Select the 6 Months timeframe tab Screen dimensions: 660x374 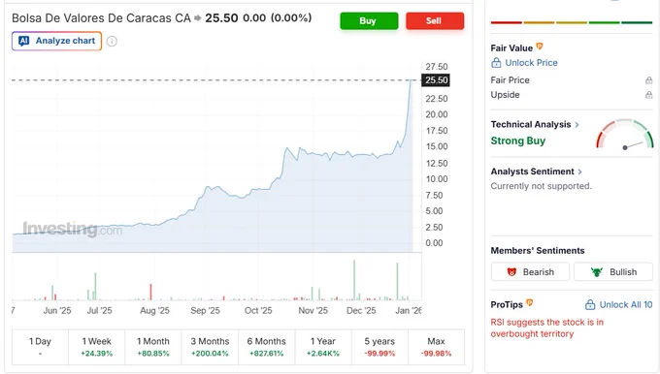click(267, 347)
